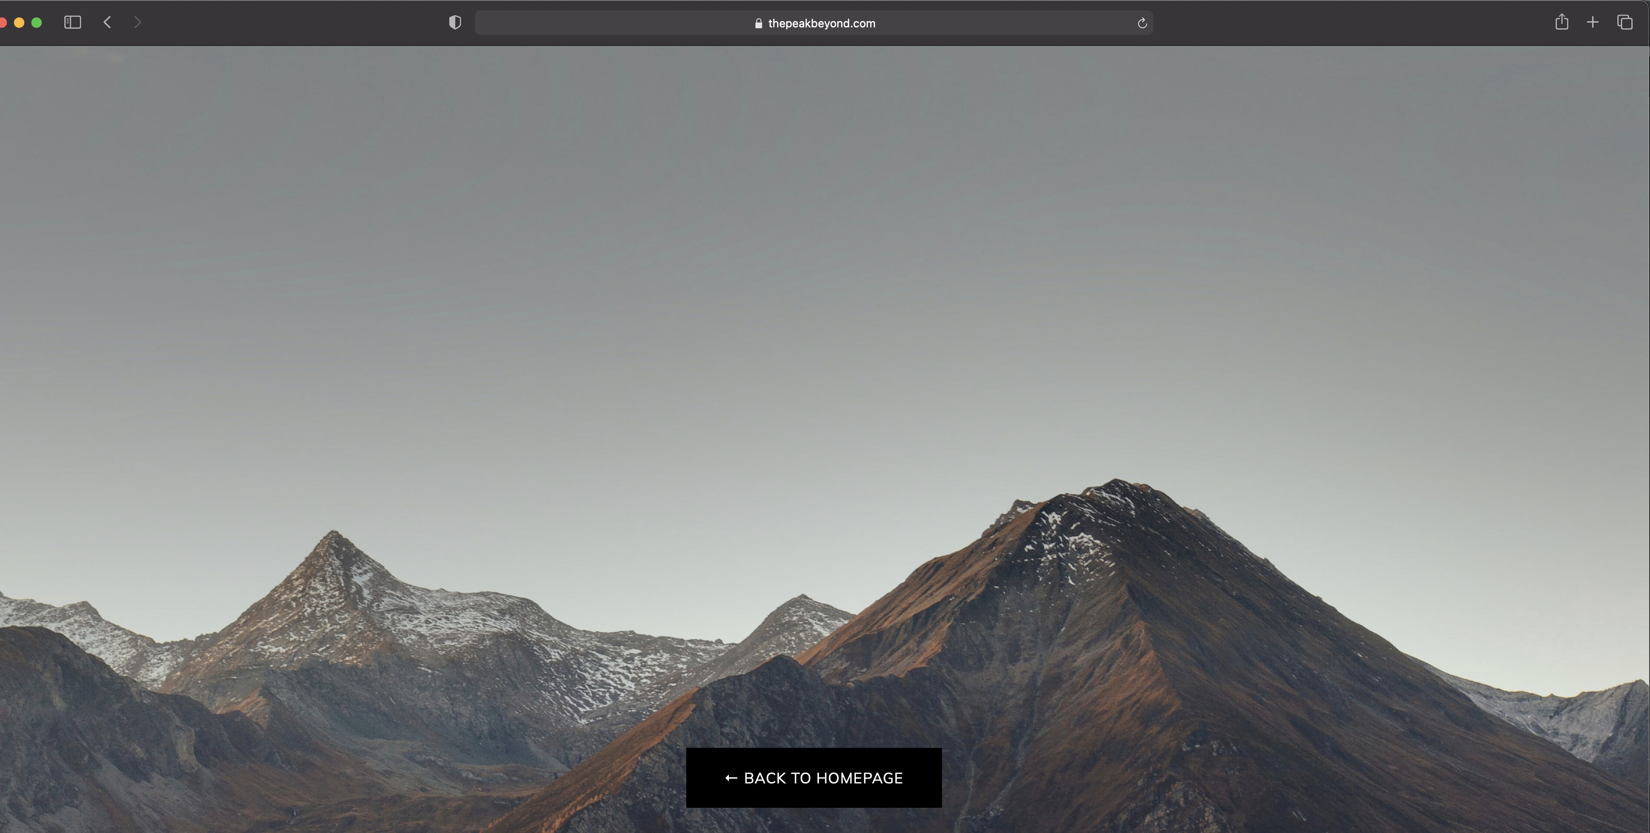1650x833 pixels.
Task: Click the padlock icon in the address bar
Action: (758, 23)
